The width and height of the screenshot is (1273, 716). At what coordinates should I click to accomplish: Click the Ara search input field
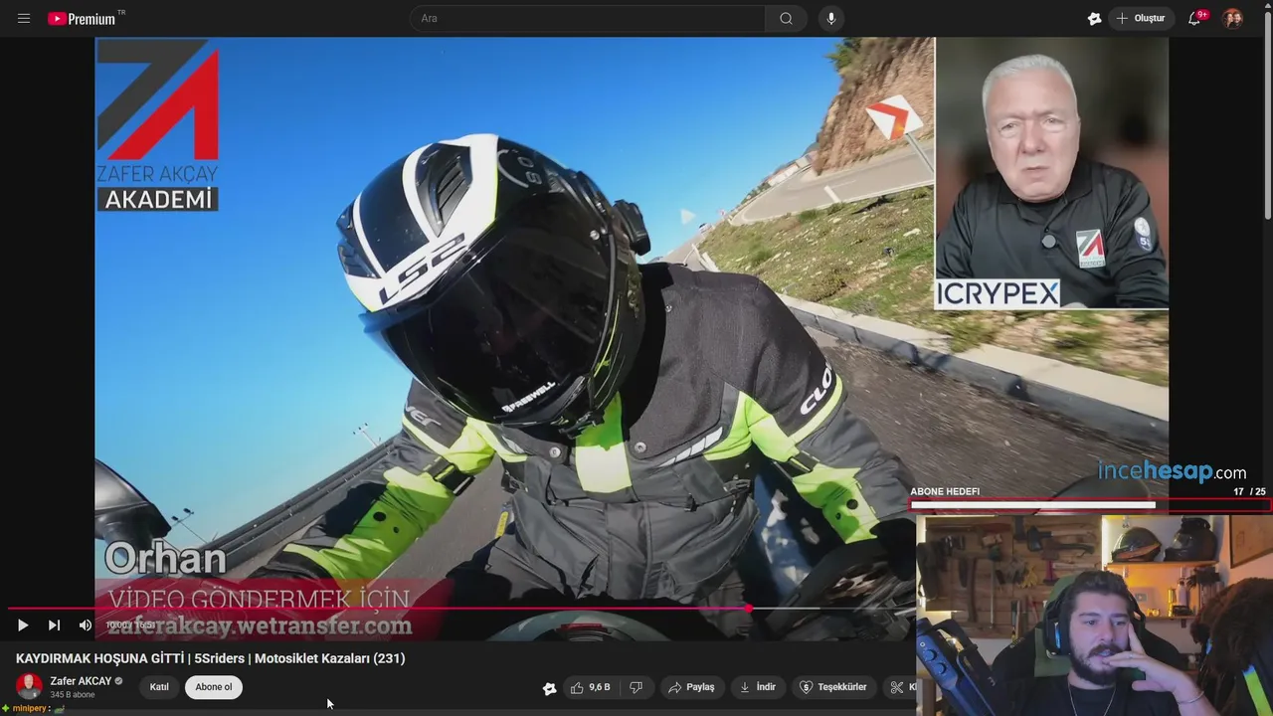coord(588,18)
